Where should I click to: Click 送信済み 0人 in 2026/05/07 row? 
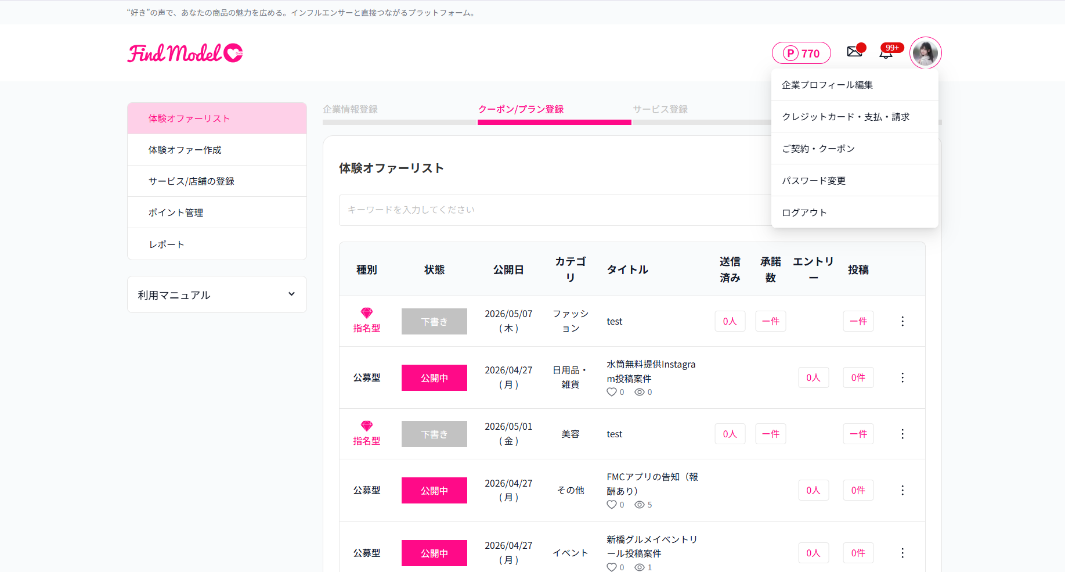730,321
